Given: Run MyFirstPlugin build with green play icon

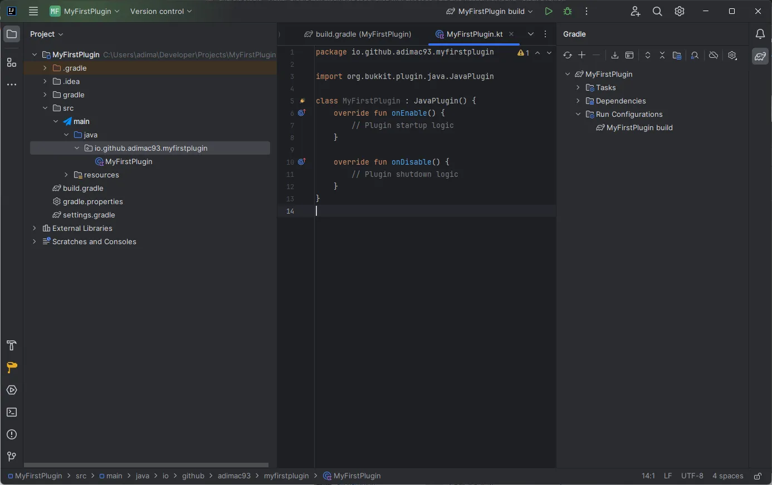Looking at the screenshot, I should (549, 11).
